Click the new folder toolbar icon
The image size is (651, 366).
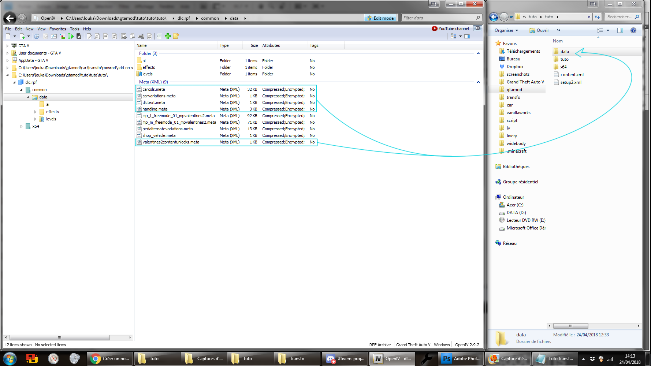click(176, 36)
